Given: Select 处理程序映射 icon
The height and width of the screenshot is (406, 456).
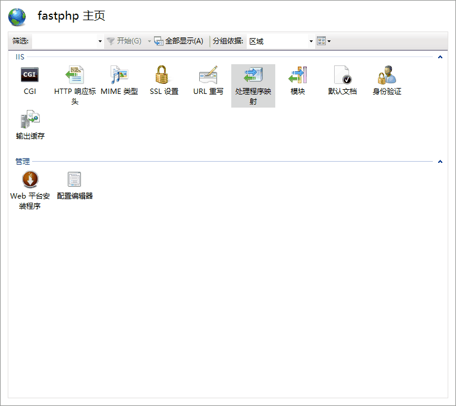Looking at the screenshot, I should [253, 75].
